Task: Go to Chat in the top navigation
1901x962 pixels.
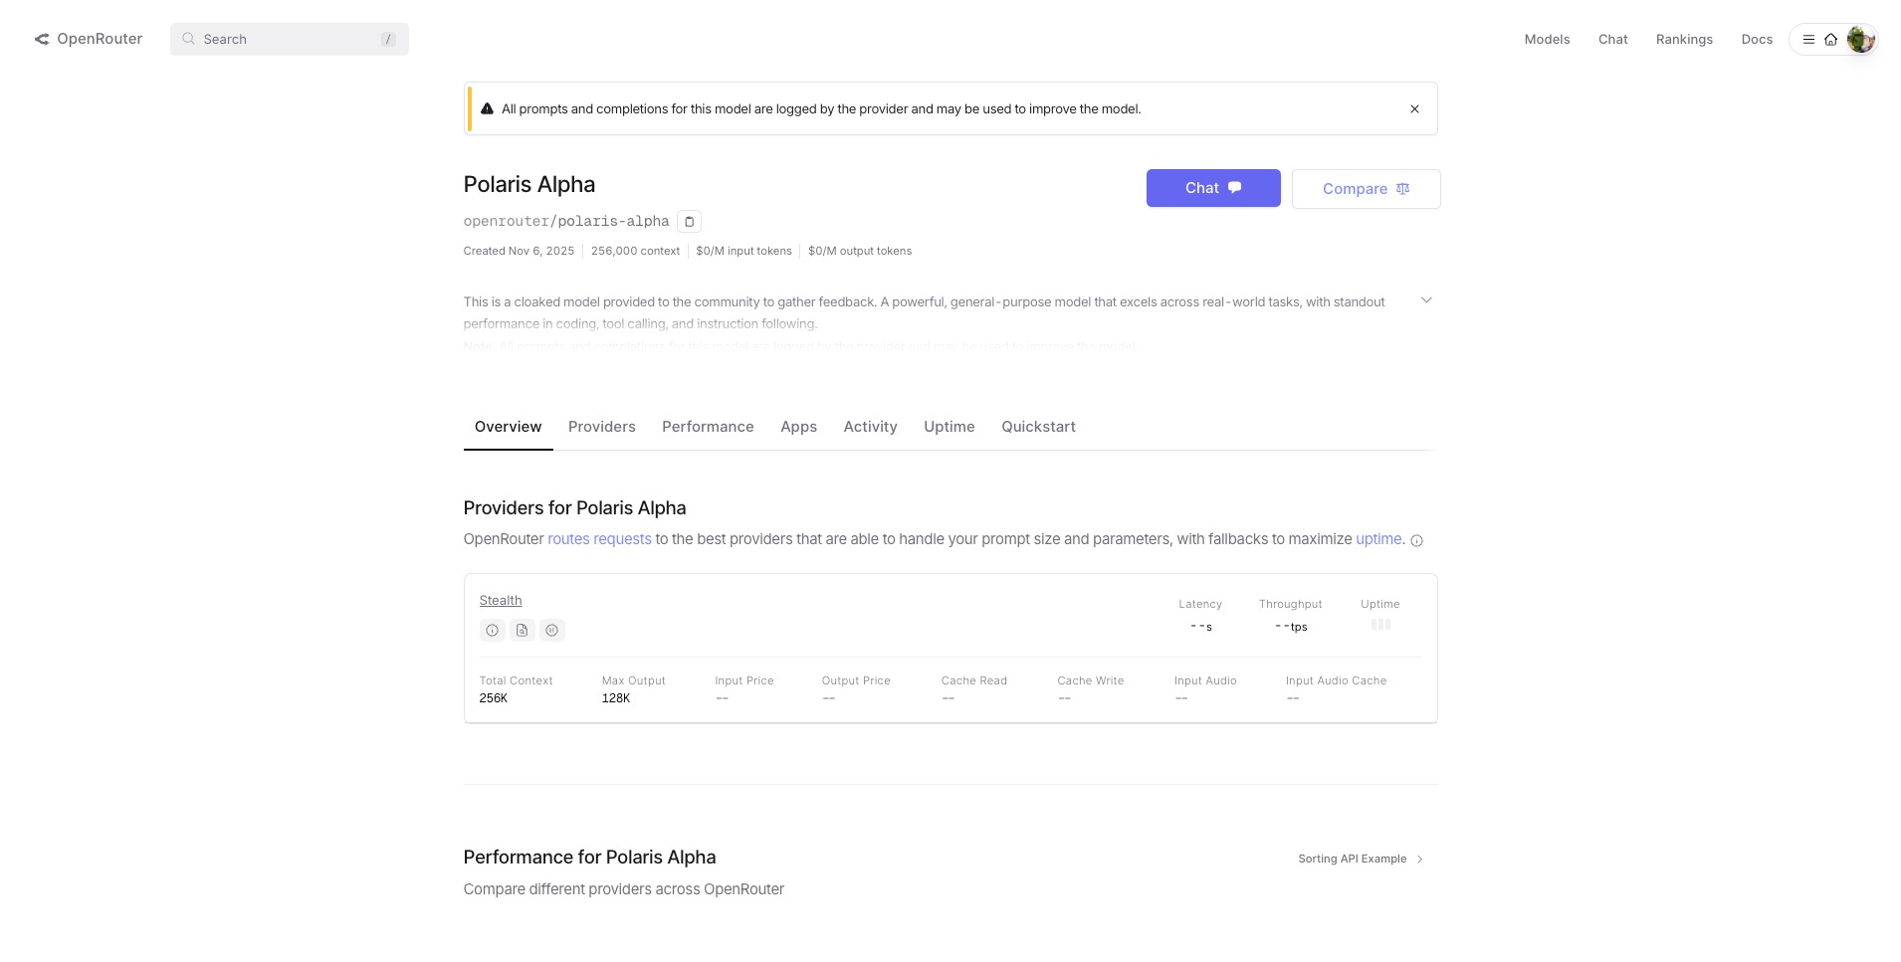Action: [1612, 40]
